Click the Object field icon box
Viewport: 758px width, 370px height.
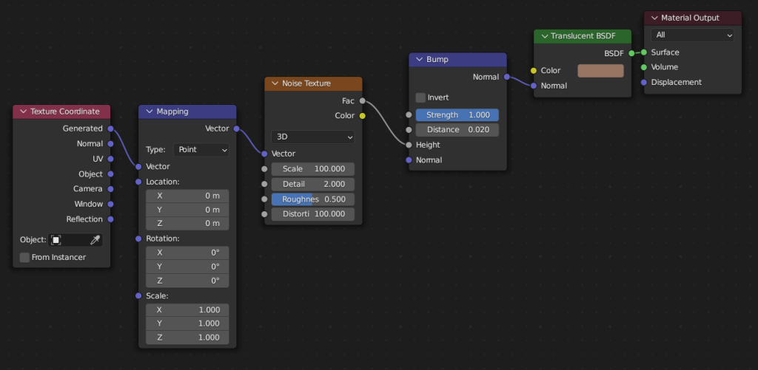coord(56,240)
